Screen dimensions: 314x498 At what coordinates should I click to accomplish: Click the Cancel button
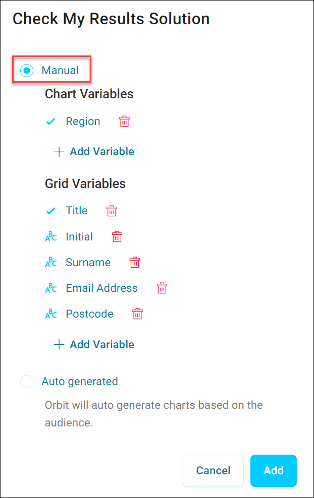click(213, 471)
